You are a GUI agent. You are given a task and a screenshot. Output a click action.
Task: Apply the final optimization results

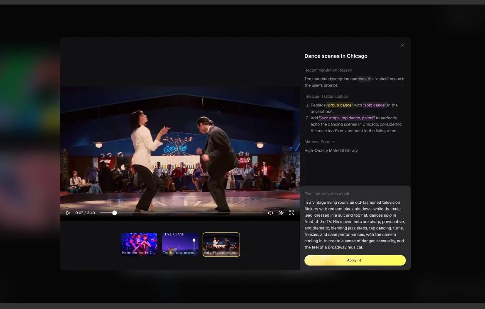[355, 260]
